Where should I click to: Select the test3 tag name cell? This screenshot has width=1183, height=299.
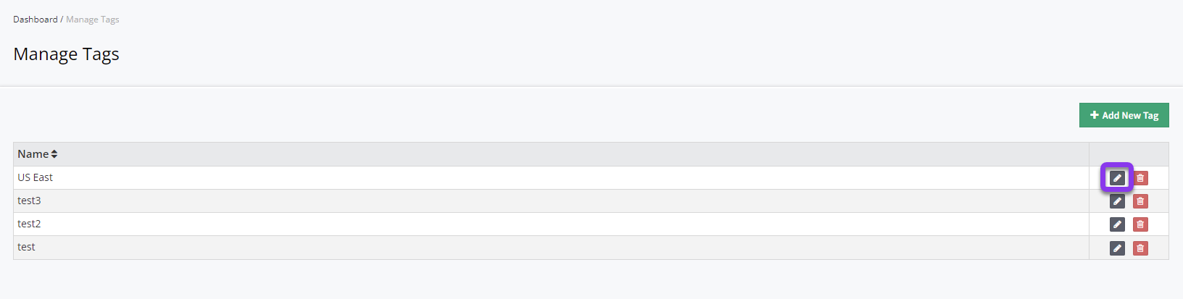30,201
